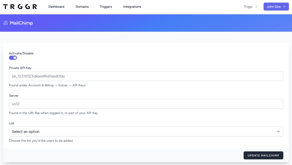Open the Triggr team switcher
Screen dimensions: 292x165
tap(251, 7)
